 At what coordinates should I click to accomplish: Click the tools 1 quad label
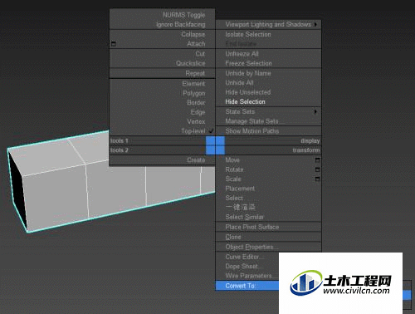tap(119, 140)
